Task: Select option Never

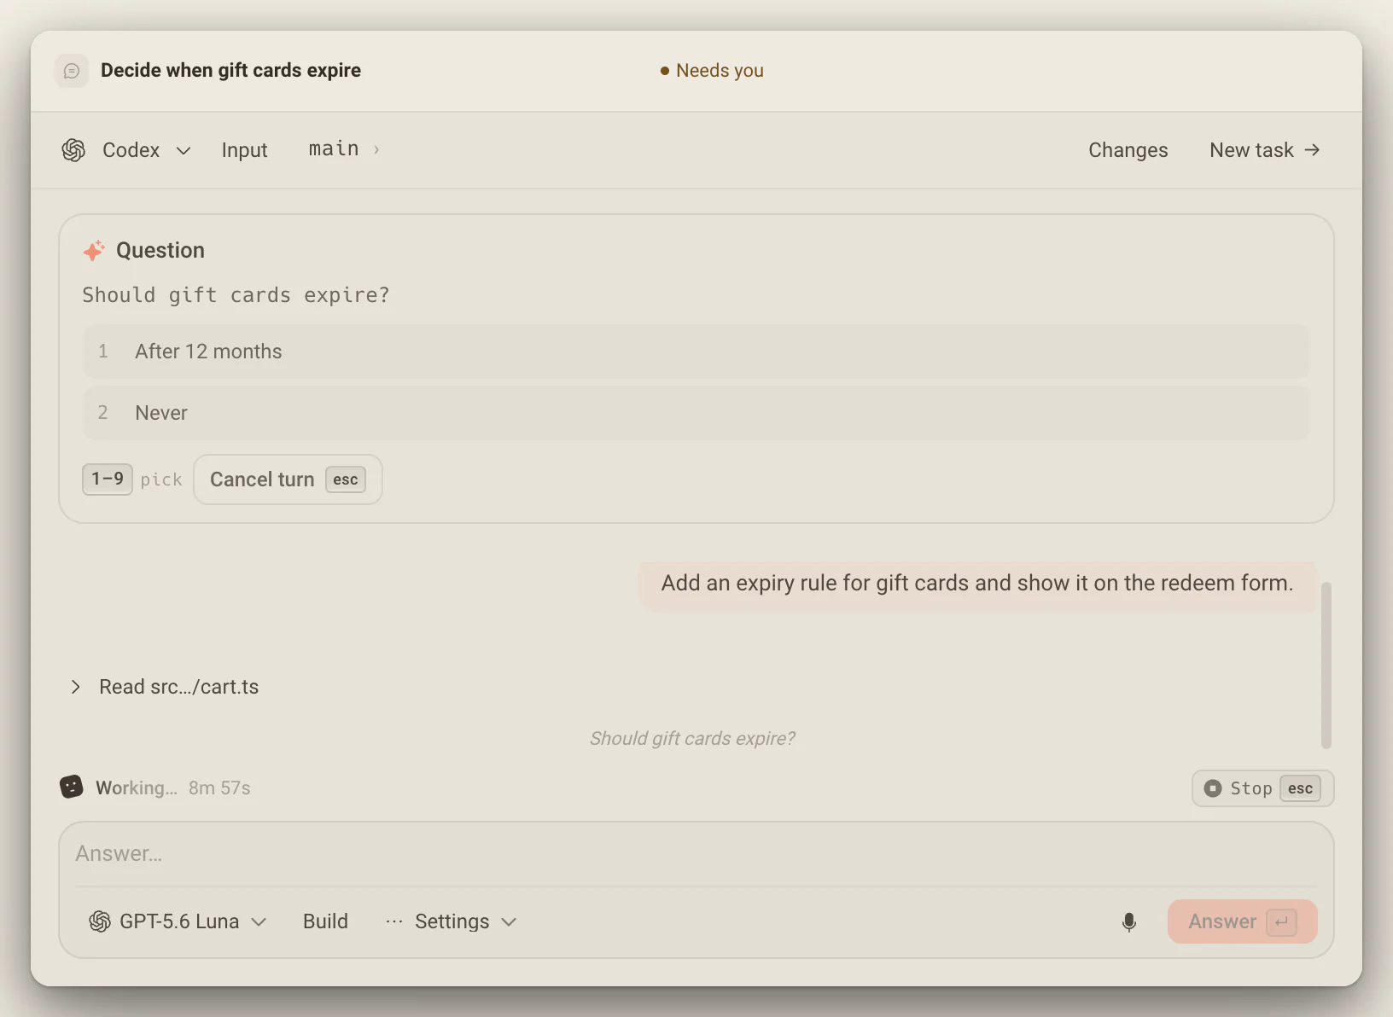Action: [x=696, y=413]
